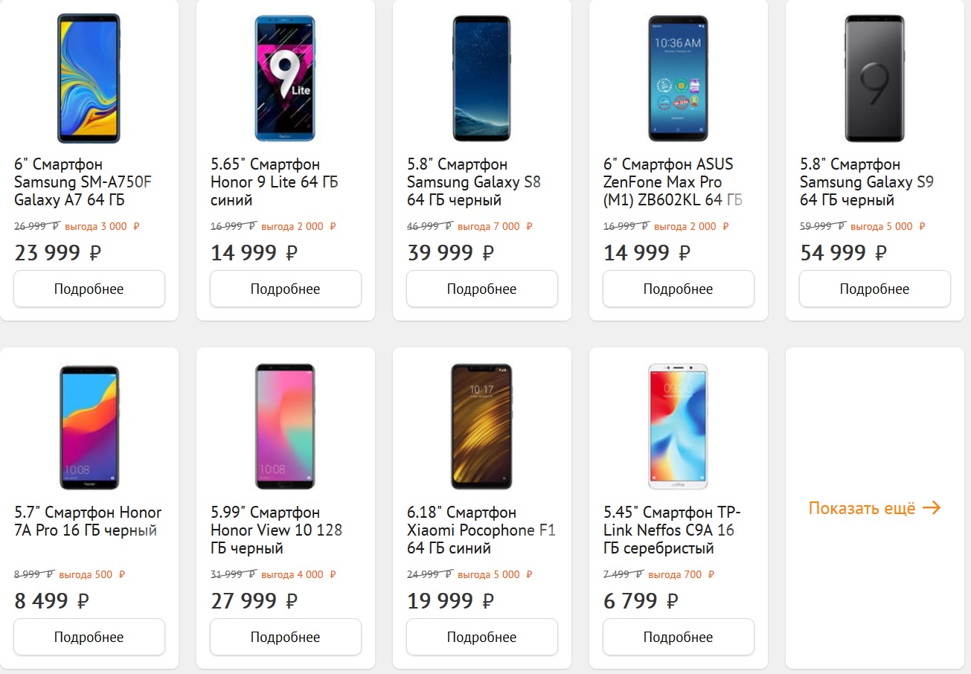Screen dimensions: 971x674
Task: Click the Xiaomi Pocophone F1 title link
Action: (481, 530)
